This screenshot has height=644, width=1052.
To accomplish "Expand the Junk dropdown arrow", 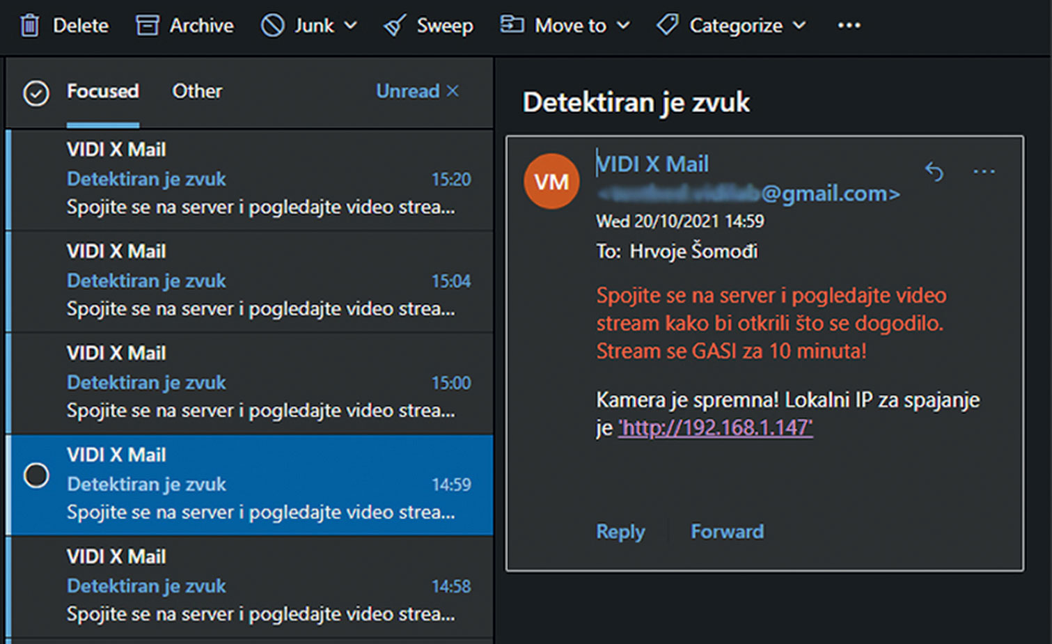I will [x=351, y=26].
